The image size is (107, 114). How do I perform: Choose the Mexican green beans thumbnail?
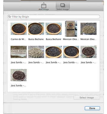[89, 29]
